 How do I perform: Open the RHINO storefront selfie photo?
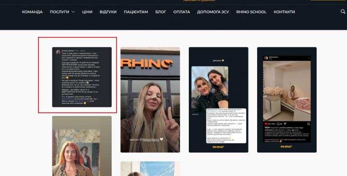pos(150,100)
